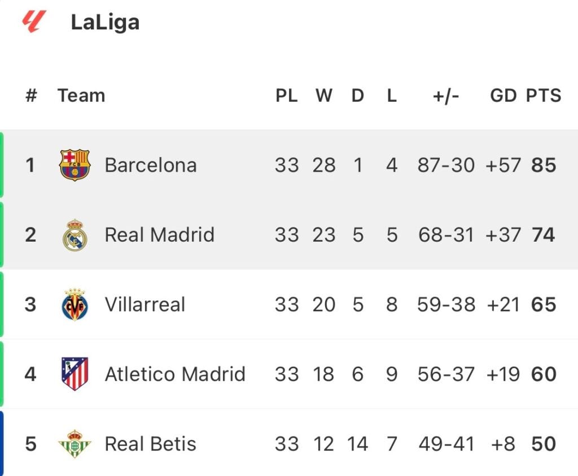Screen dimensions: 578x476
Task: Click the +/- goals column header
Action: (446, 96)
